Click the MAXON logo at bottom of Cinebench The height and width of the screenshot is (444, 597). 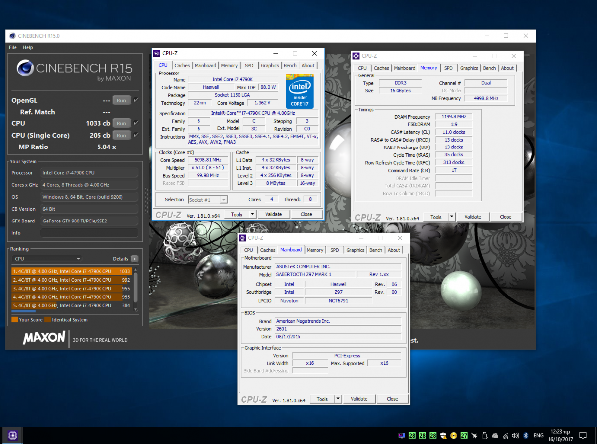pos(44,338)
